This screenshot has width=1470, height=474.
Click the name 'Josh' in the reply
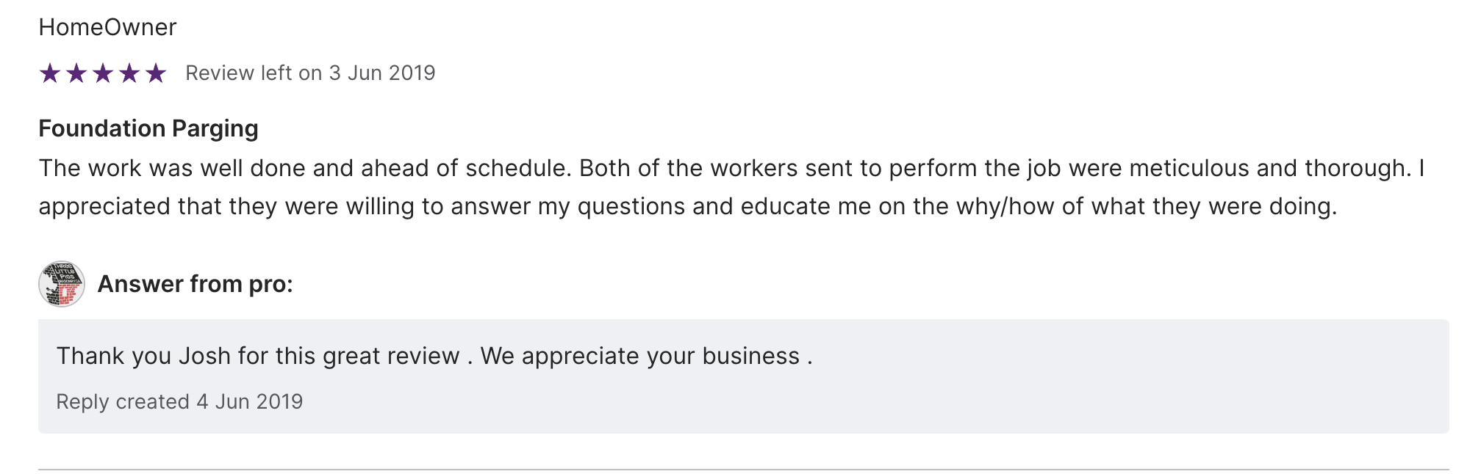(205, 356)
